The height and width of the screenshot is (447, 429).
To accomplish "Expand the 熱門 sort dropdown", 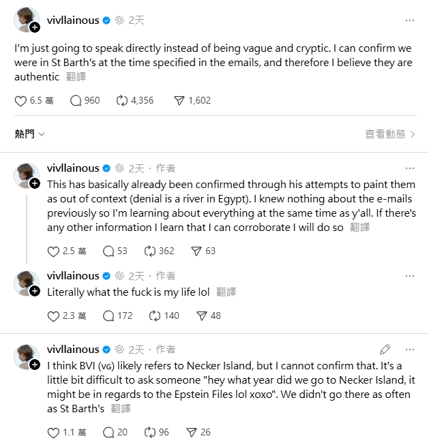I will [x=29, y=134].
